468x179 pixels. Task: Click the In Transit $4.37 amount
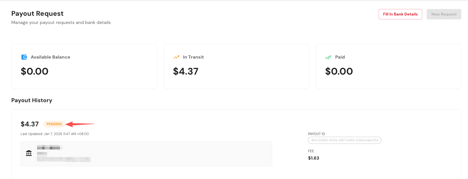click(186, 71)
